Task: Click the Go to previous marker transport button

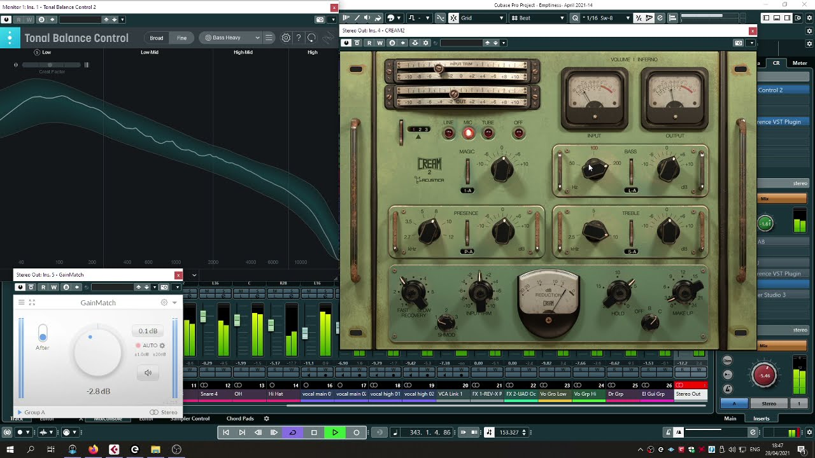Action: coord(225,433)
